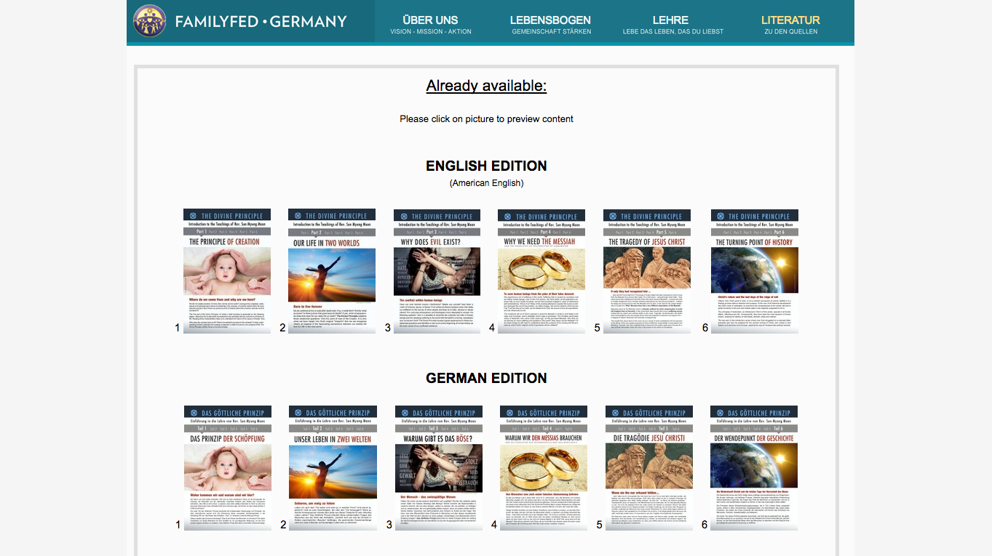Viewport: 992px width, 556px height.
Task: Preview German 'Das Prinzip der Schöpfung' cover
Action: [x=228, y=468]
